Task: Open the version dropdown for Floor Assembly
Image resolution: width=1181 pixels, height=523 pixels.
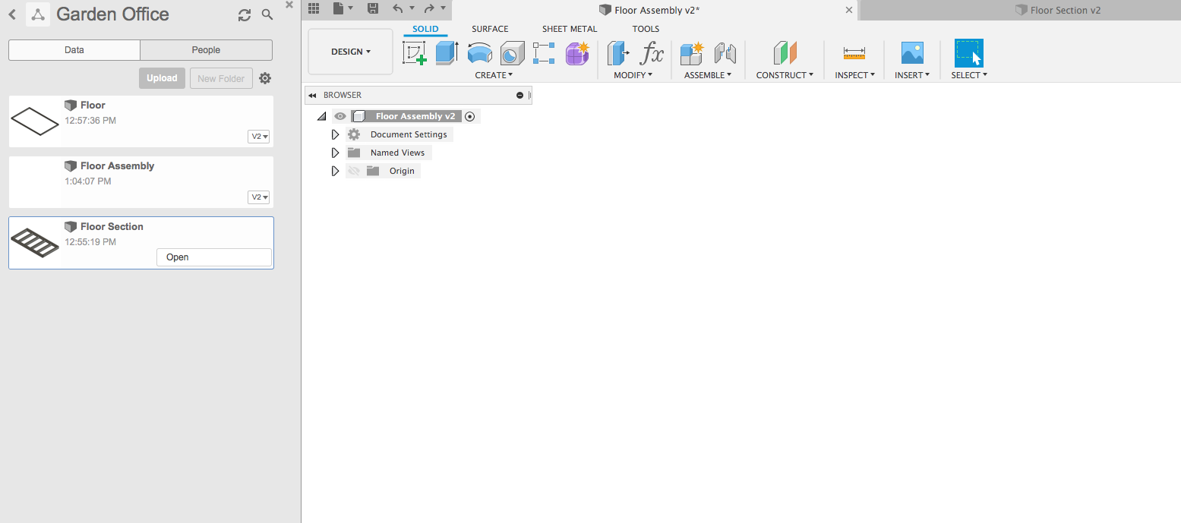Action: [x=258, y=197]
